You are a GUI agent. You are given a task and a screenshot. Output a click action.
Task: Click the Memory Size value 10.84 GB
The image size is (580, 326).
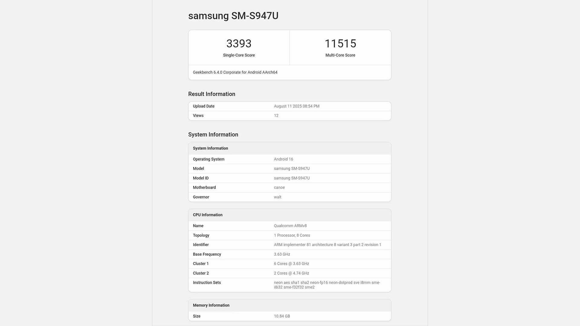[282, 316]
